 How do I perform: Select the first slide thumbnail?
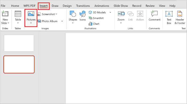(19, 43)
